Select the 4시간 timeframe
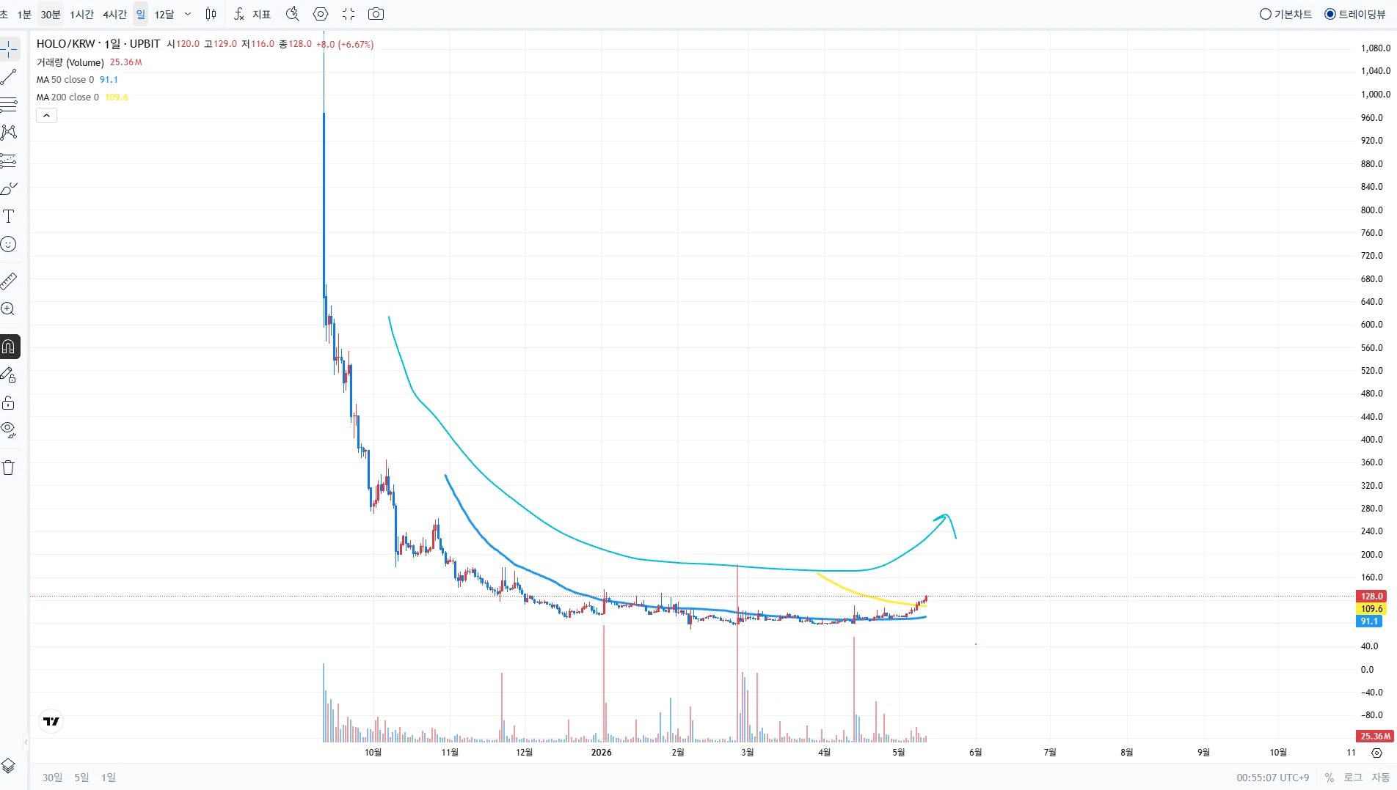 [115, 15]
